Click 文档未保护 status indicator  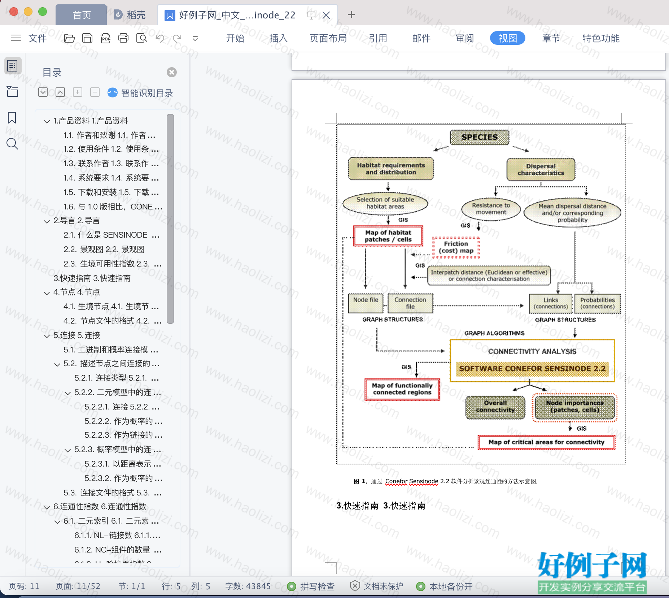tap(377, 586)
